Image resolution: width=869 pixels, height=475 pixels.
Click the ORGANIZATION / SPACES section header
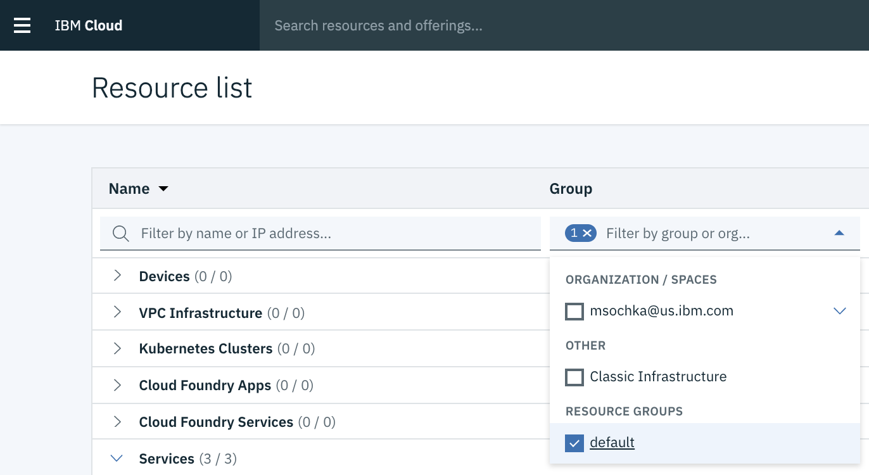pos(641,280)
